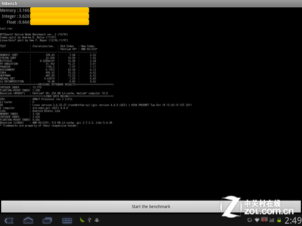Check the Wi-Fi signal status icon
This screenshot has height=226, width=302.
click(x=257, y=220)
